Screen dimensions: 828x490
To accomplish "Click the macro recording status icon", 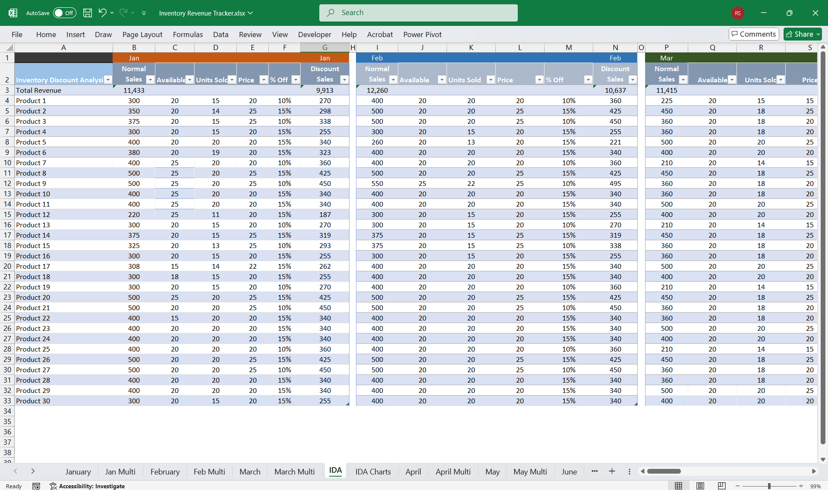I will click(36, 486).
